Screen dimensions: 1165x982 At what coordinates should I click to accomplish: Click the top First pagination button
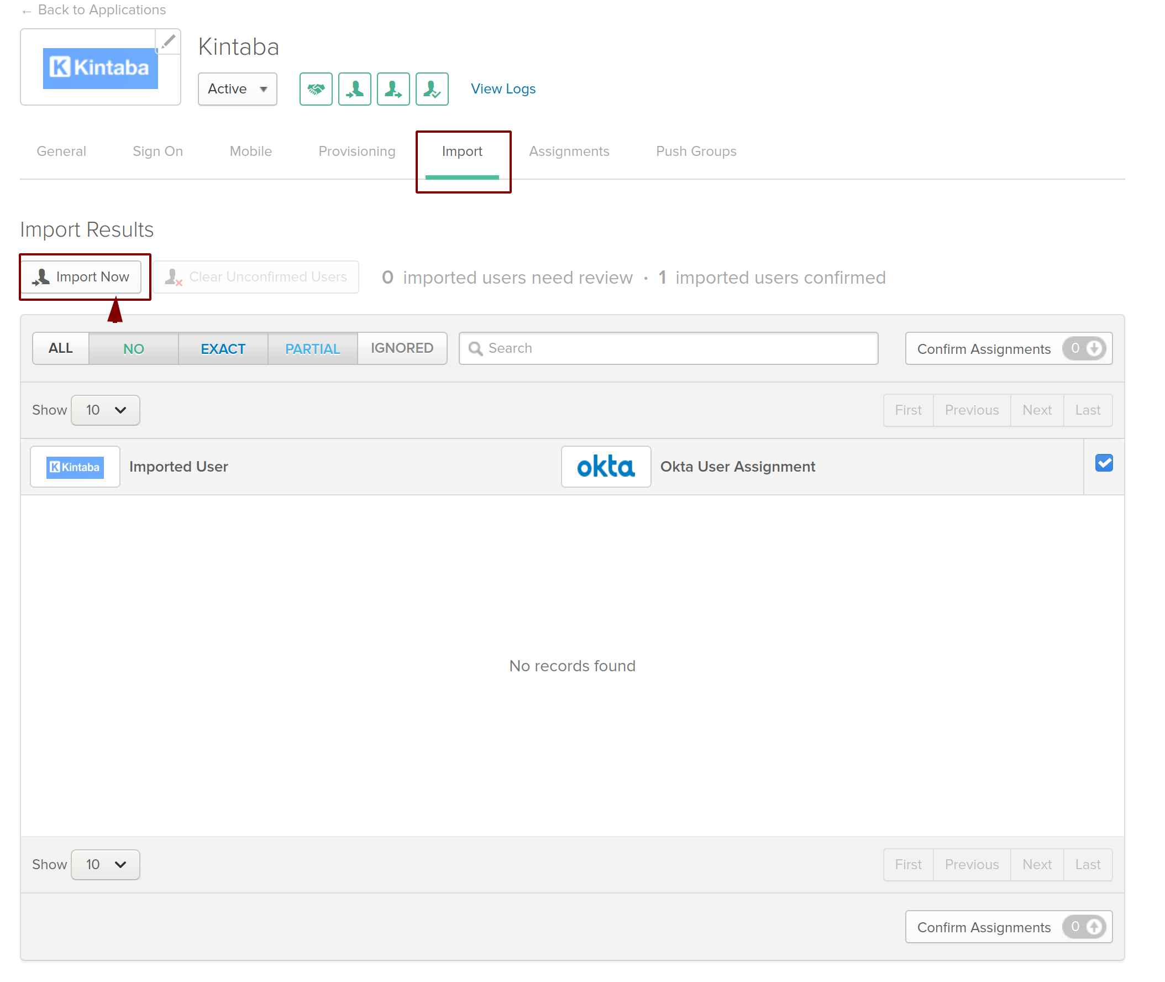[x=908, y=410]
